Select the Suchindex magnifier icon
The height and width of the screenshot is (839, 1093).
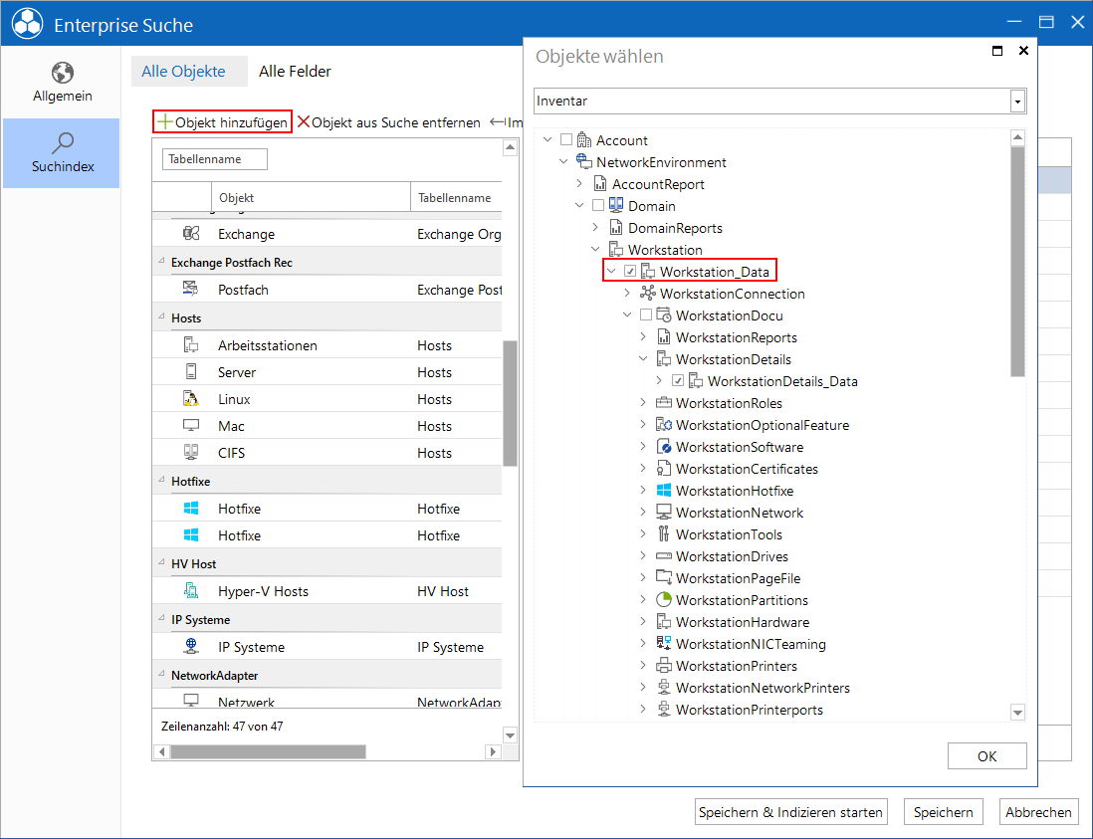(62, 143)
